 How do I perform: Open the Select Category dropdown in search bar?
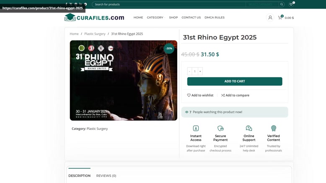[x=262, y=4]
